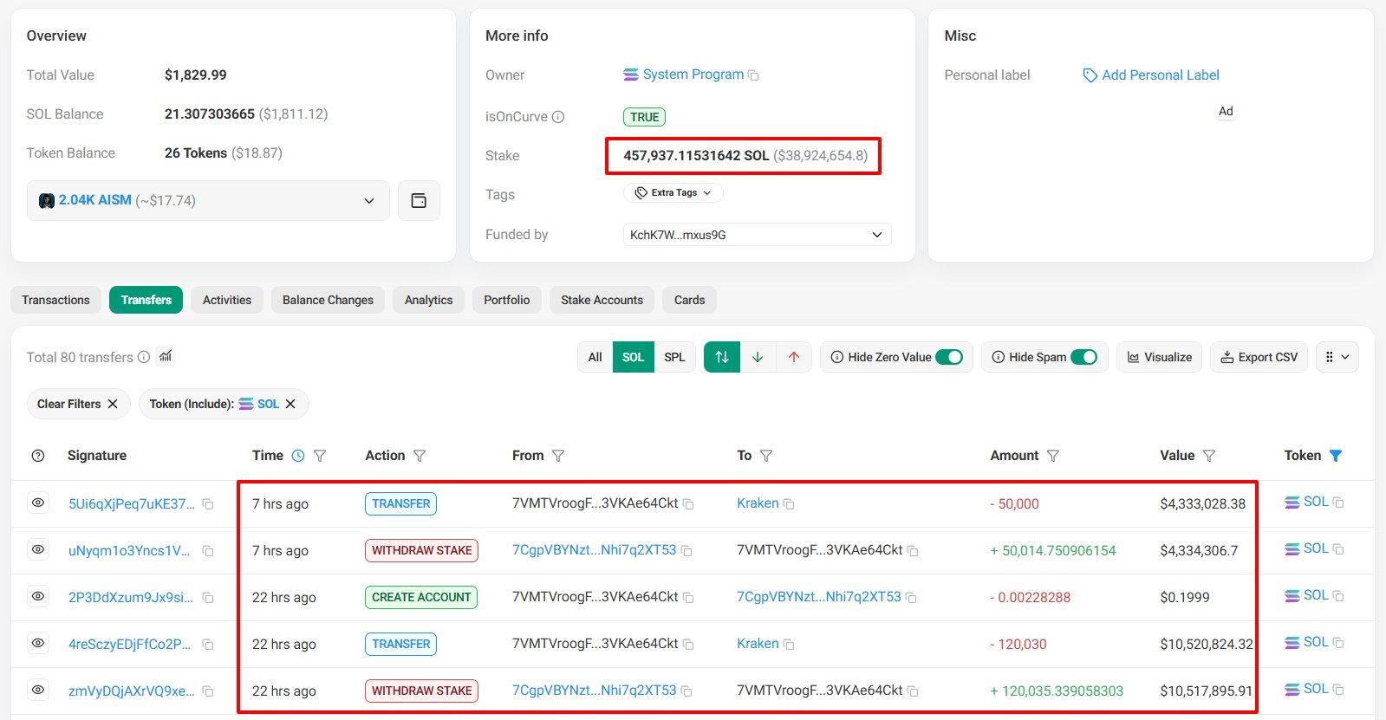This screenshot has width=1386, height=720.
Task: Open the transfers chart icon
Action: 166,356
